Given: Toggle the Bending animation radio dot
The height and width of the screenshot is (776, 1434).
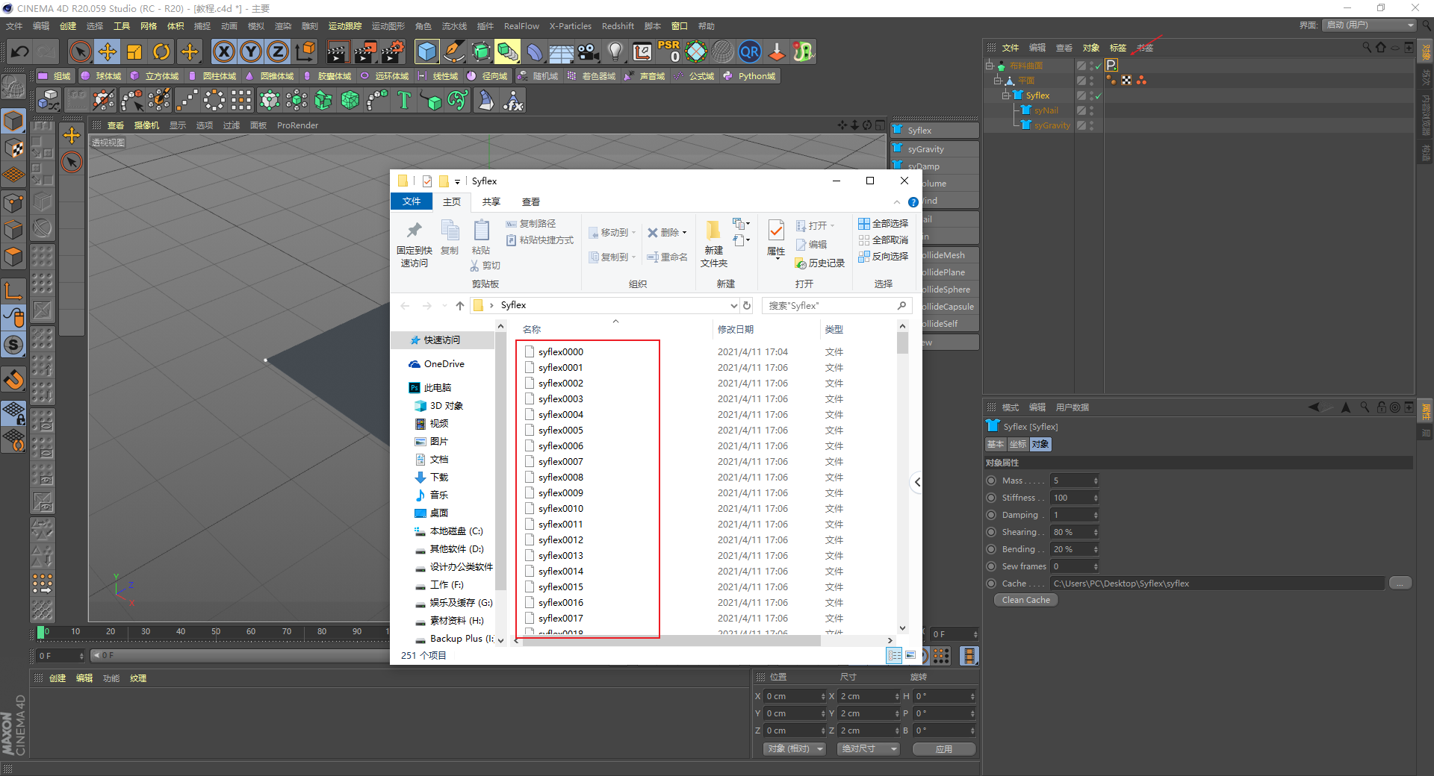Looking at the screenshot, I should coord(991,549).
